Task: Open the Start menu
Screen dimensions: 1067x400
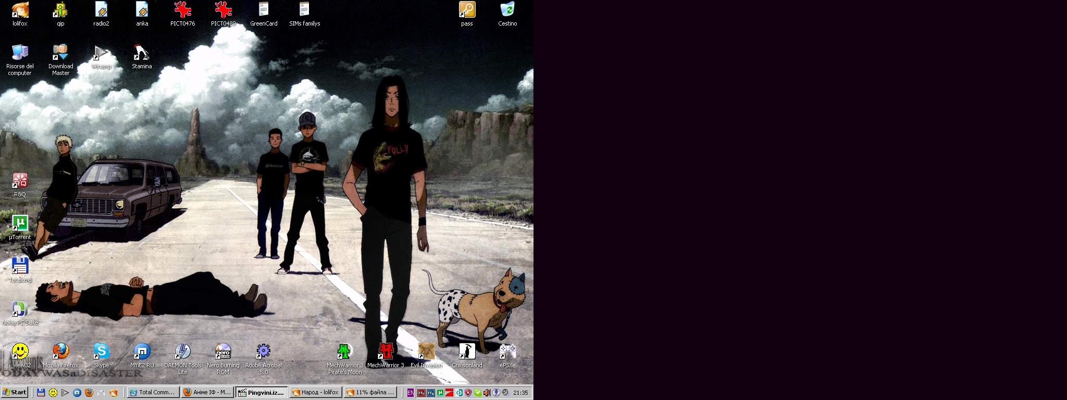Action: point(15,392)
